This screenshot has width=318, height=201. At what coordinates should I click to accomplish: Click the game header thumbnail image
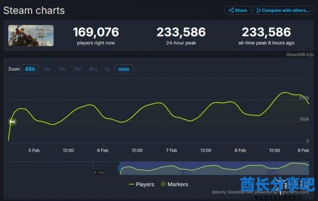click(x=31, y=36)
